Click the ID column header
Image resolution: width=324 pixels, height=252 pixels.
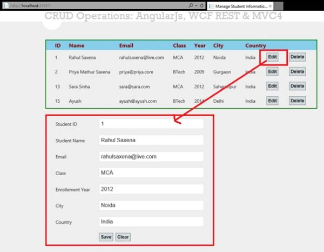(58, 45)
